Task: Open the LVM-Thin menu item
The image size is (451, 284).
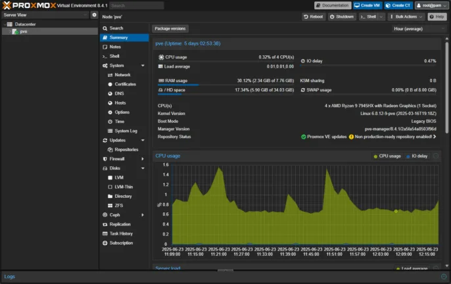Action: pos(124,187)
